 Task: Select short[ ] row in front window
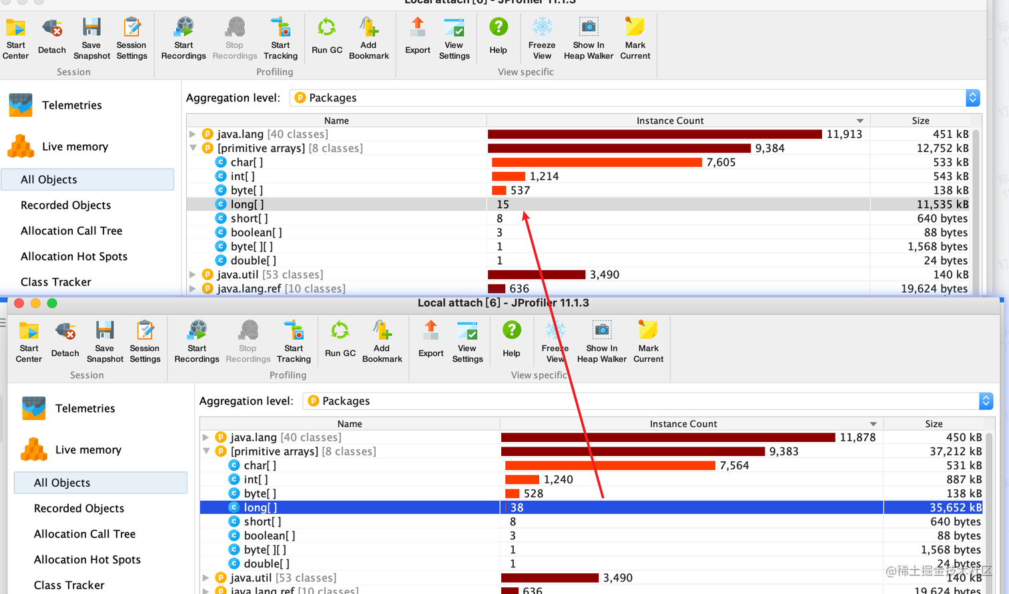click(x=591, y=521)
